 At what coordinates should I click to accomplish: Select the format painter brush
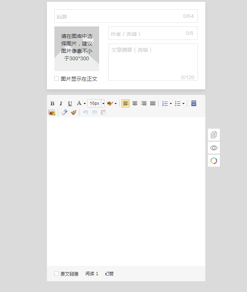[73, 112]
